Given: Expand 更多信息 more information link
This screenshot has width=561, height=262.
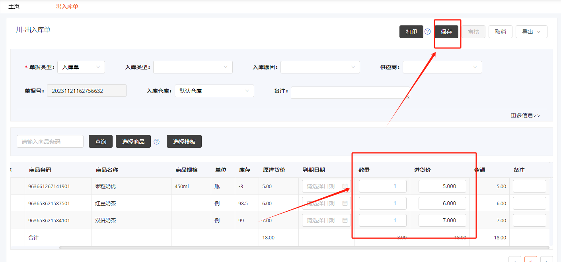Looking at the screenshot, I should (526, 116).
